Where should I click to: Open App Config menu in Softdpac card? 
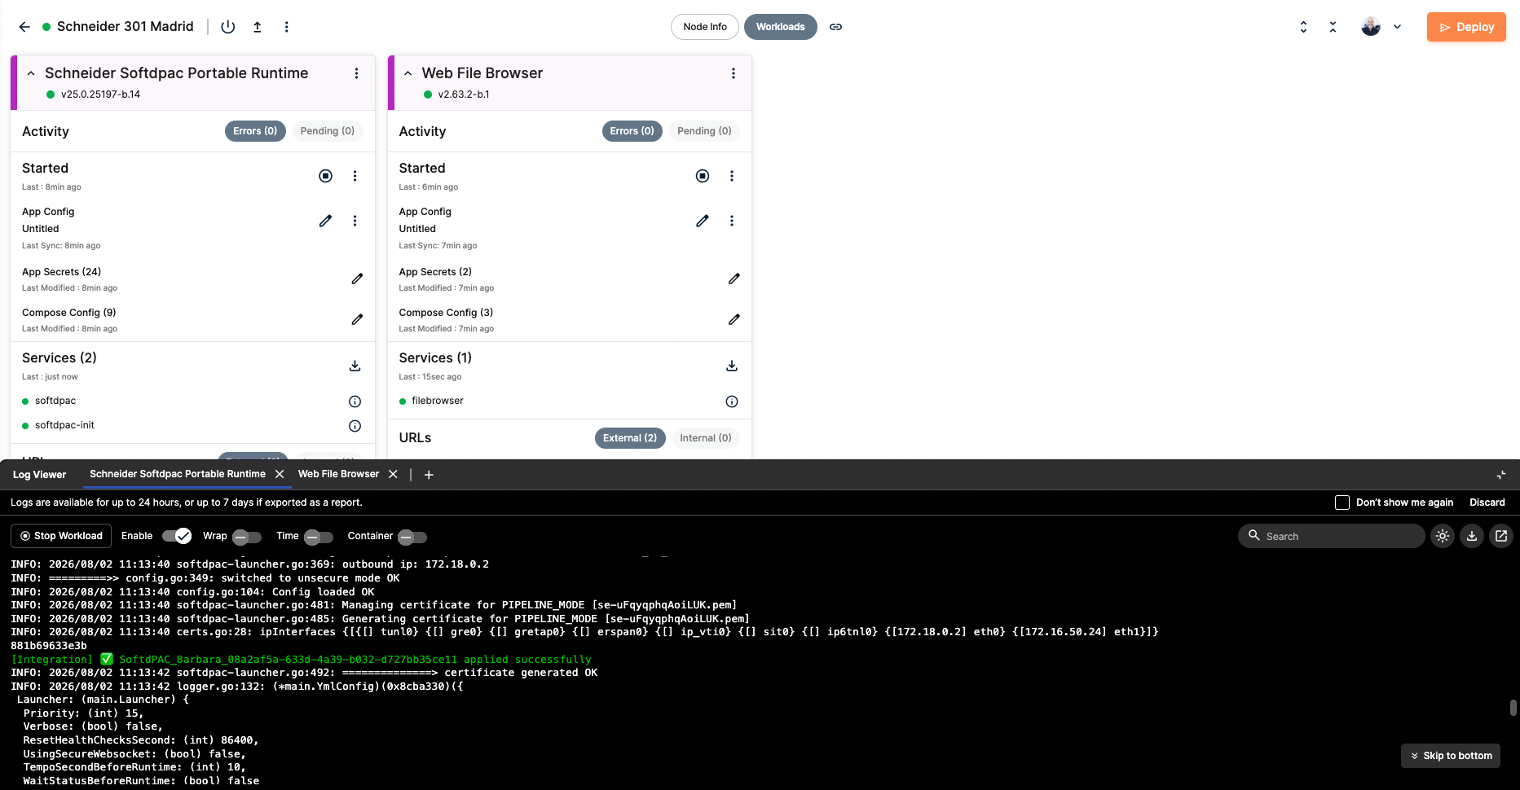[355, 221]
